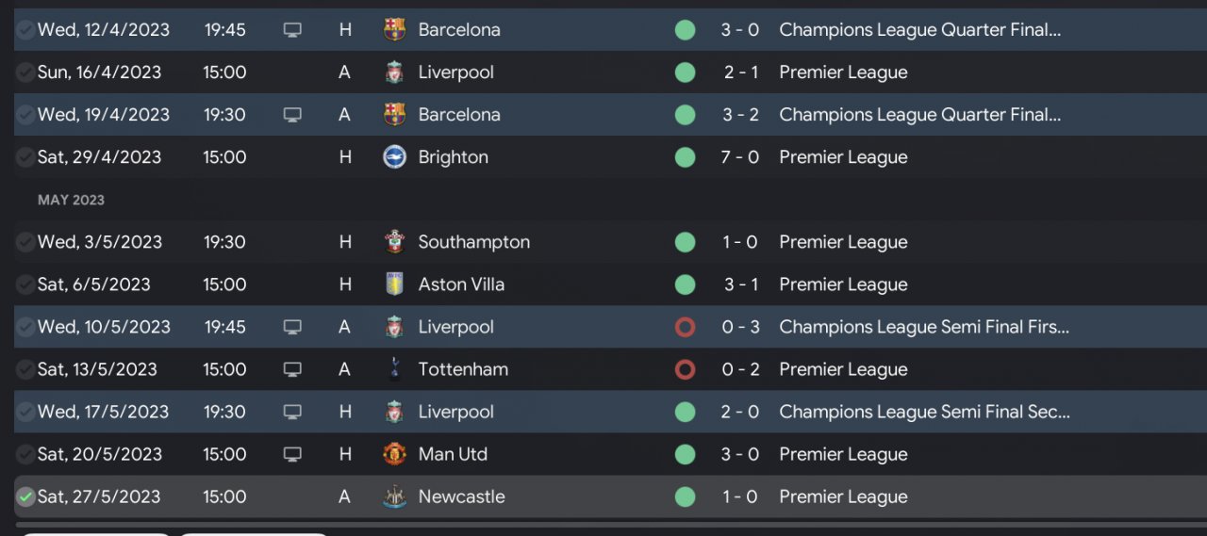Click the Southampton club badge
Screen dimensions: 1207x536
[x=394, y=242]
